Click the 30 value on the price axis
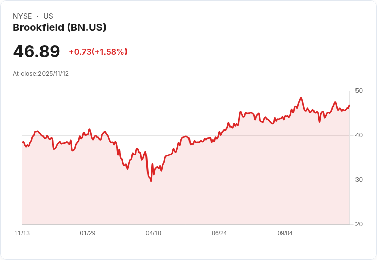The height and width of the screenshot is (260, 377). (x=359, y=180)
